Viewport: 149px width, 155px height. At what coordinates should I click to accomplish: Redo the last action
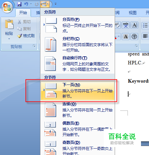click(x=37, y=4)
